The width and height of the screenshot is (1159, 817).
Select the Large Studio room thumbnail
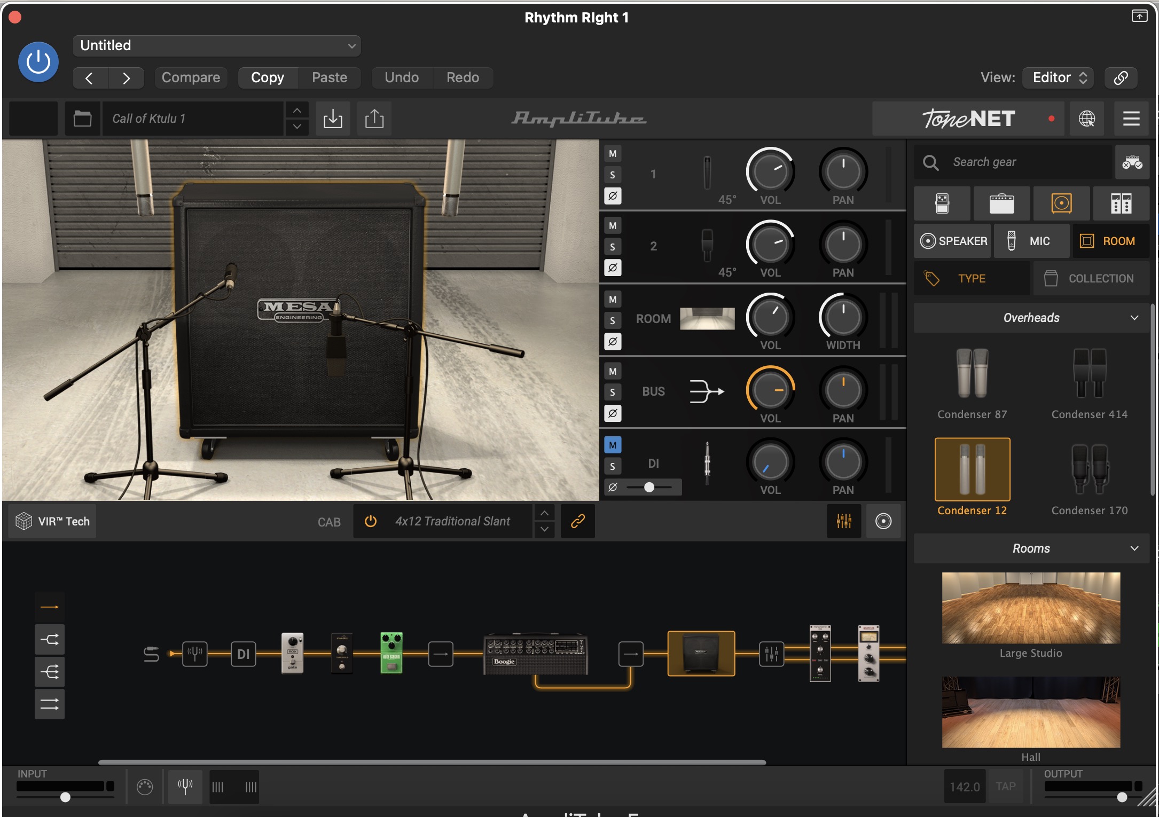pos(1031,608)
